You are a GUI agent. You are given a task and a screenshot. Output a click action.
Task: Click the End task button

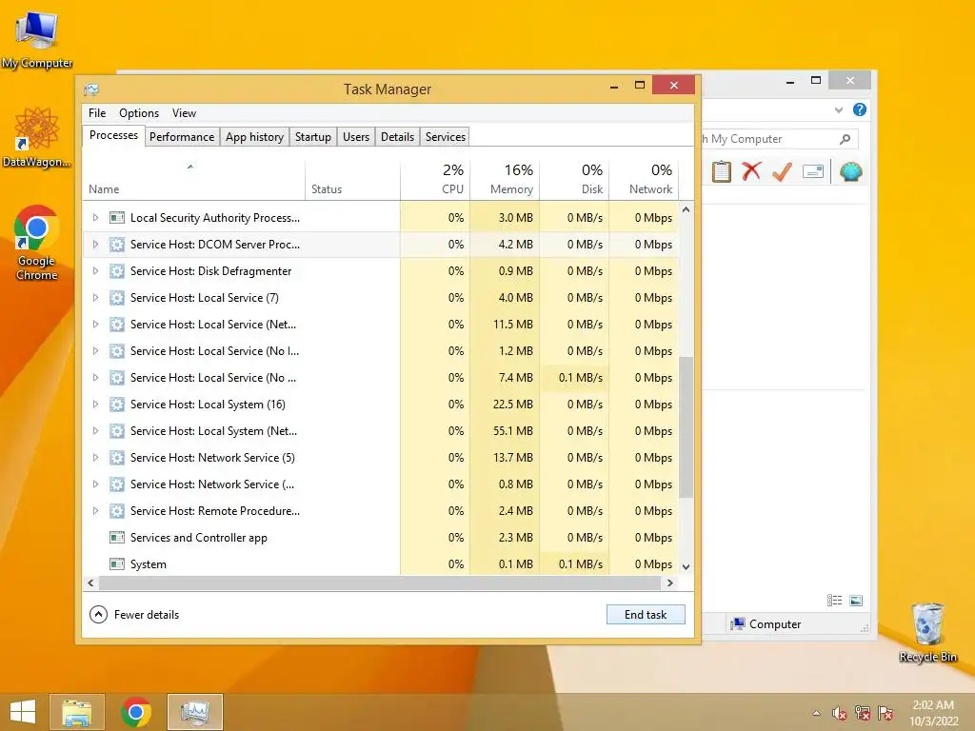point(646,615)
